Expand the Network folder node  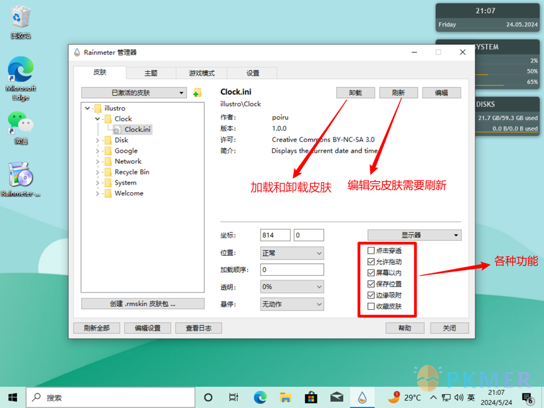click(98, 161)
